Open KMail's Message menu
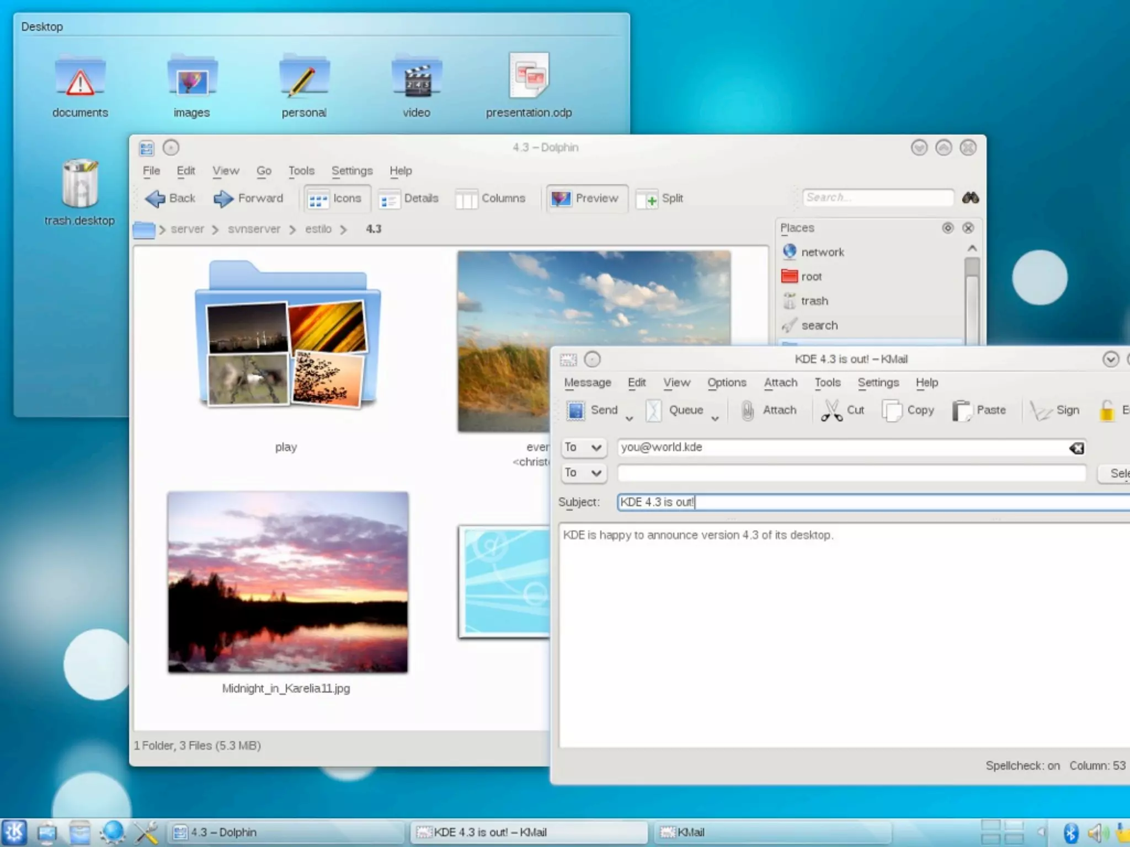The height and width of the screenshot is (847, 1130). [588, 383]
